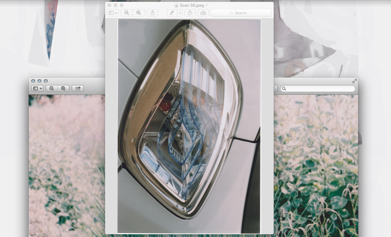This screenshot has width=391, height=237.
Task: Zoom in on the Scan 36.jpeg image
Action: pyautogui.click(x=138, y=13)
